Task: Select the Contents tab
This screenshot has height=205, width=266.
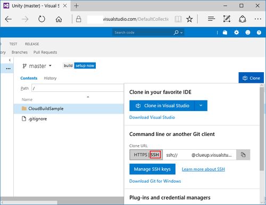Action: tap(29, 78)
